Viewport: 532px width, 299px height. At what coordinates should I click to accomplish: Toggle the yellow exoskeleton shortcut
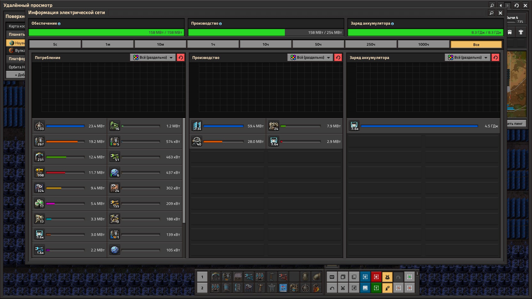tap(387, 288)
